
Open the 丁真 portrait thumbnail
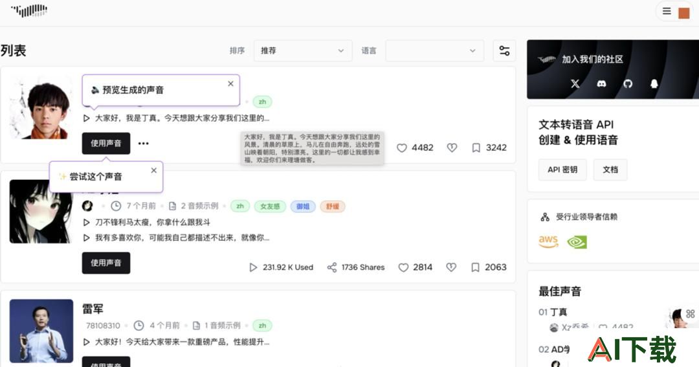tap(41, 108)
